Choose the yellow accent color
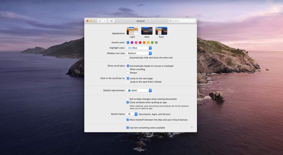Screen dimensions: 283x155 148,43
